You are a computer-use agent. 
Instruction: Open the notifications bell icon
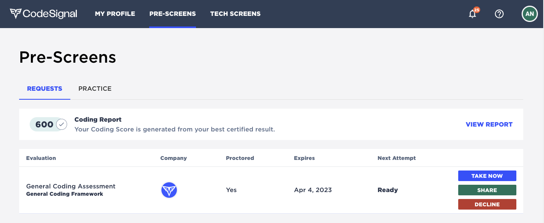(472, 14)
